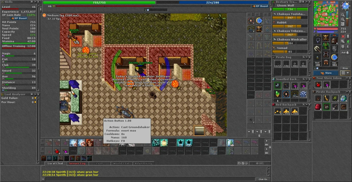Minimize the Bestiary Tracker panel

[307, 2]
